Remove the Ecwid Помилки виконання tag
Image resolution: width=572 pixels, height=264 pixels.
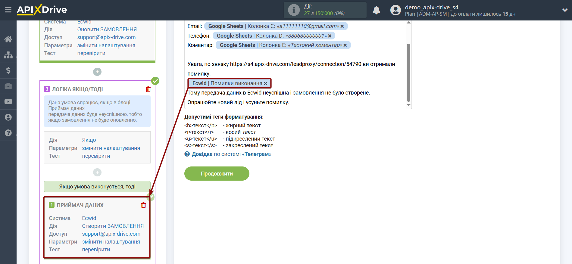[x=265, y=84]
